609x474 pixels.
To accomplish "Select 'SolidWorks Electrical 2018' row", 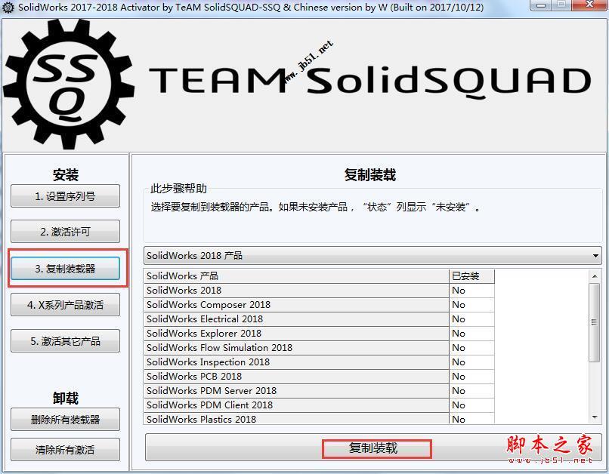I will point(320,319).
